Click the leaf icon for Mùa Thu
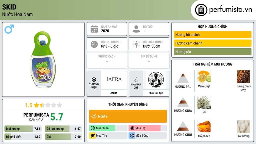The image size is (256, 144). click(93, 135)
